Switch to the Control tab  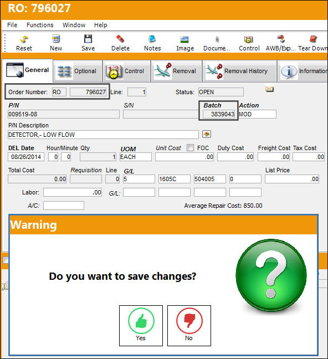point(126,71)
